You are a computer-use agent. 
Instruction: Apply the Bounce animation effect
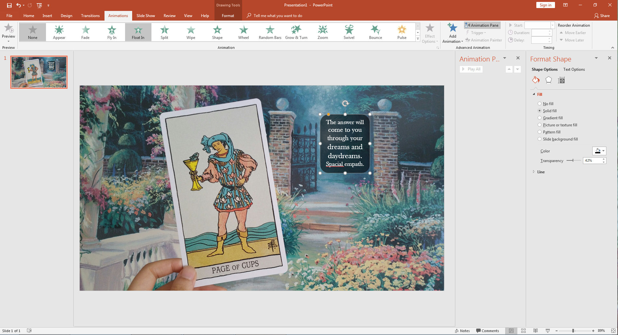tap(375, 32)
